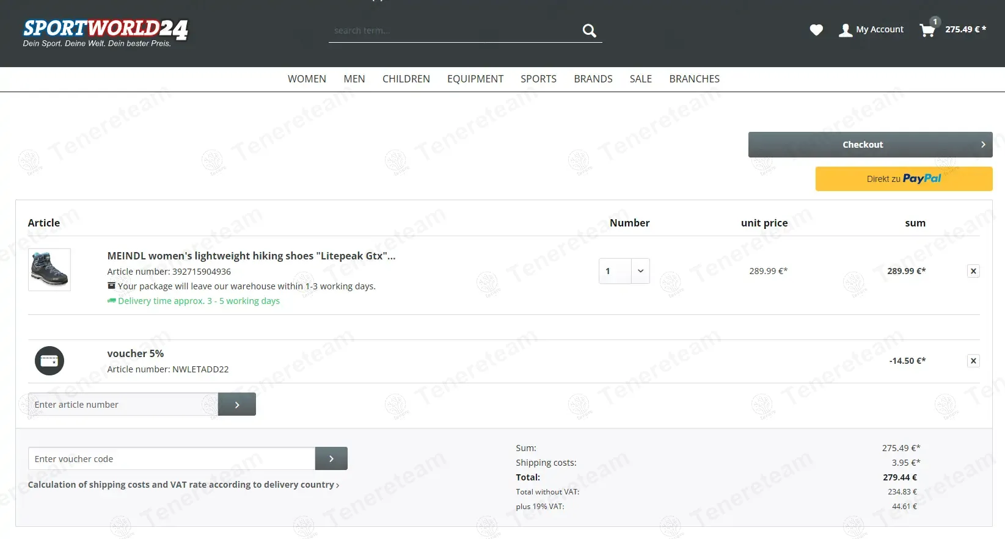Open the BRANCHES menu item
The height and width of the screenshot is (539, 1005).
pyautogui.click(x=695, y=79)
